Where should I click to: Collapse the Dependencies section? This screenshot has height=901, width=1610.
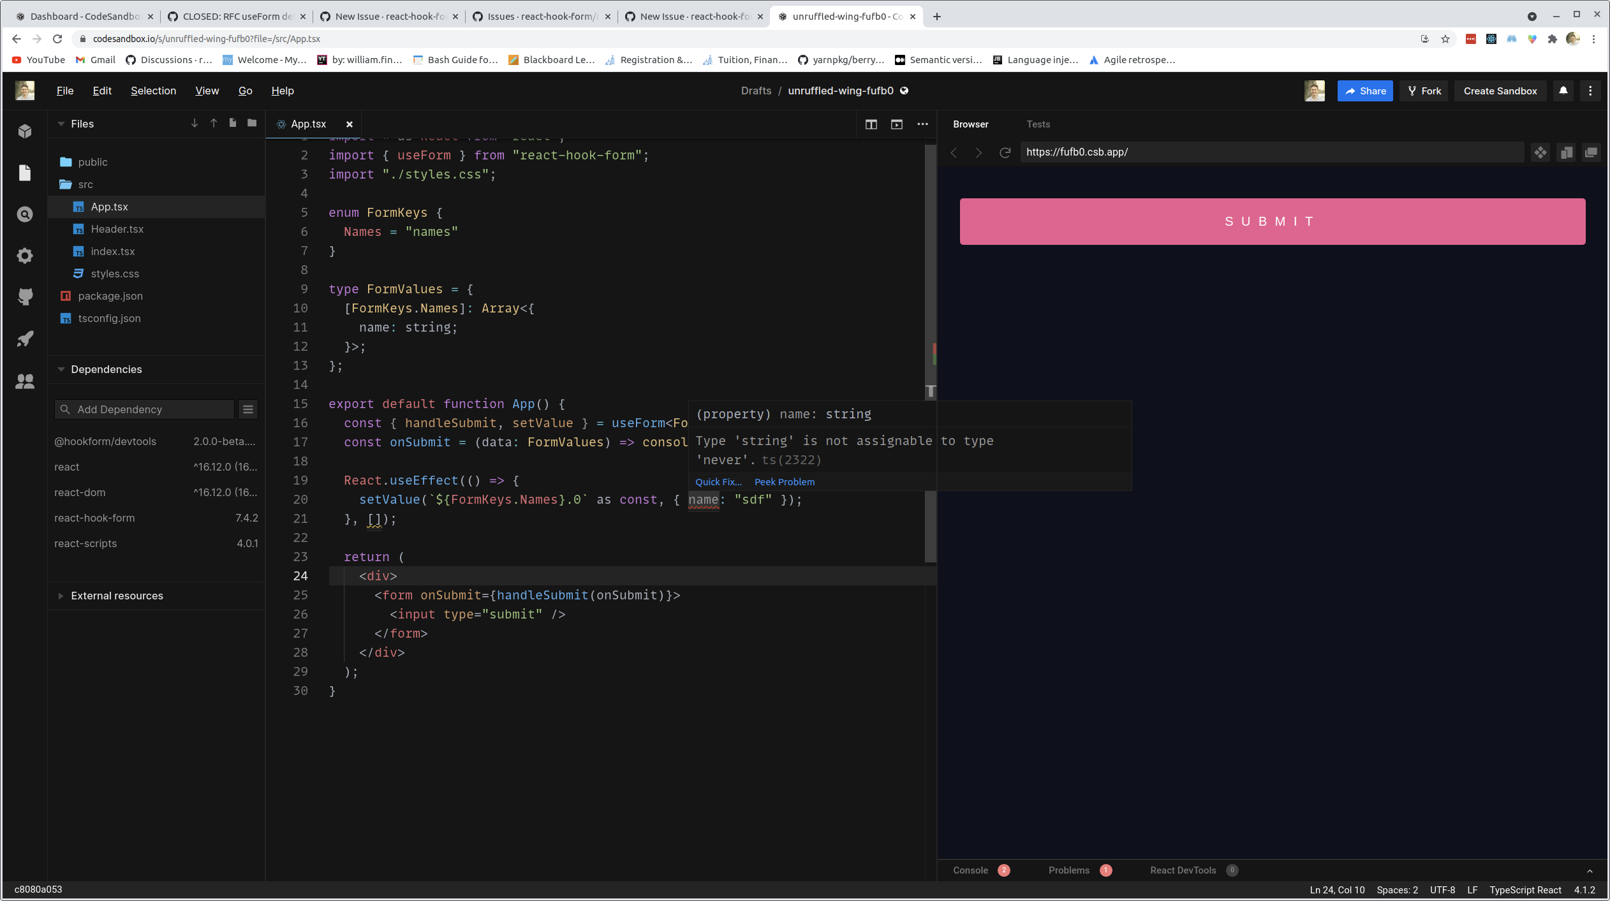[61, 369]
